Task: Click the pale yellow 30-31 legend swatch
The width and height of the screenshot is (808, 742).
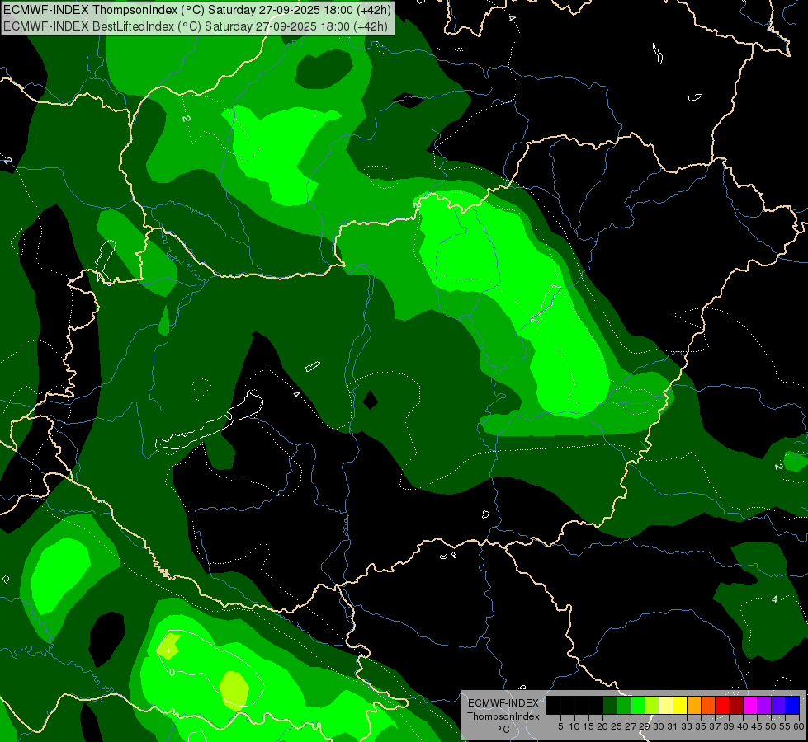Action: tap(666, 705)
